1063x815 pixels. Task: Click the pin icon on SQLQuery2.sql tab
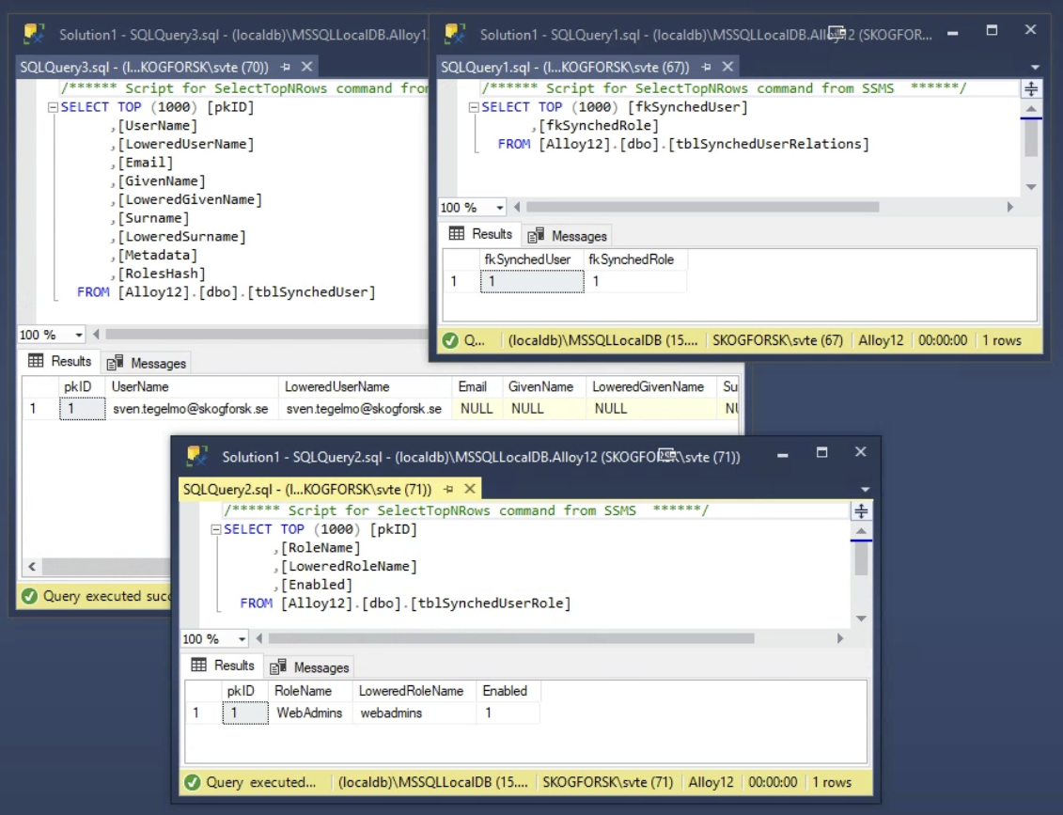448,489
